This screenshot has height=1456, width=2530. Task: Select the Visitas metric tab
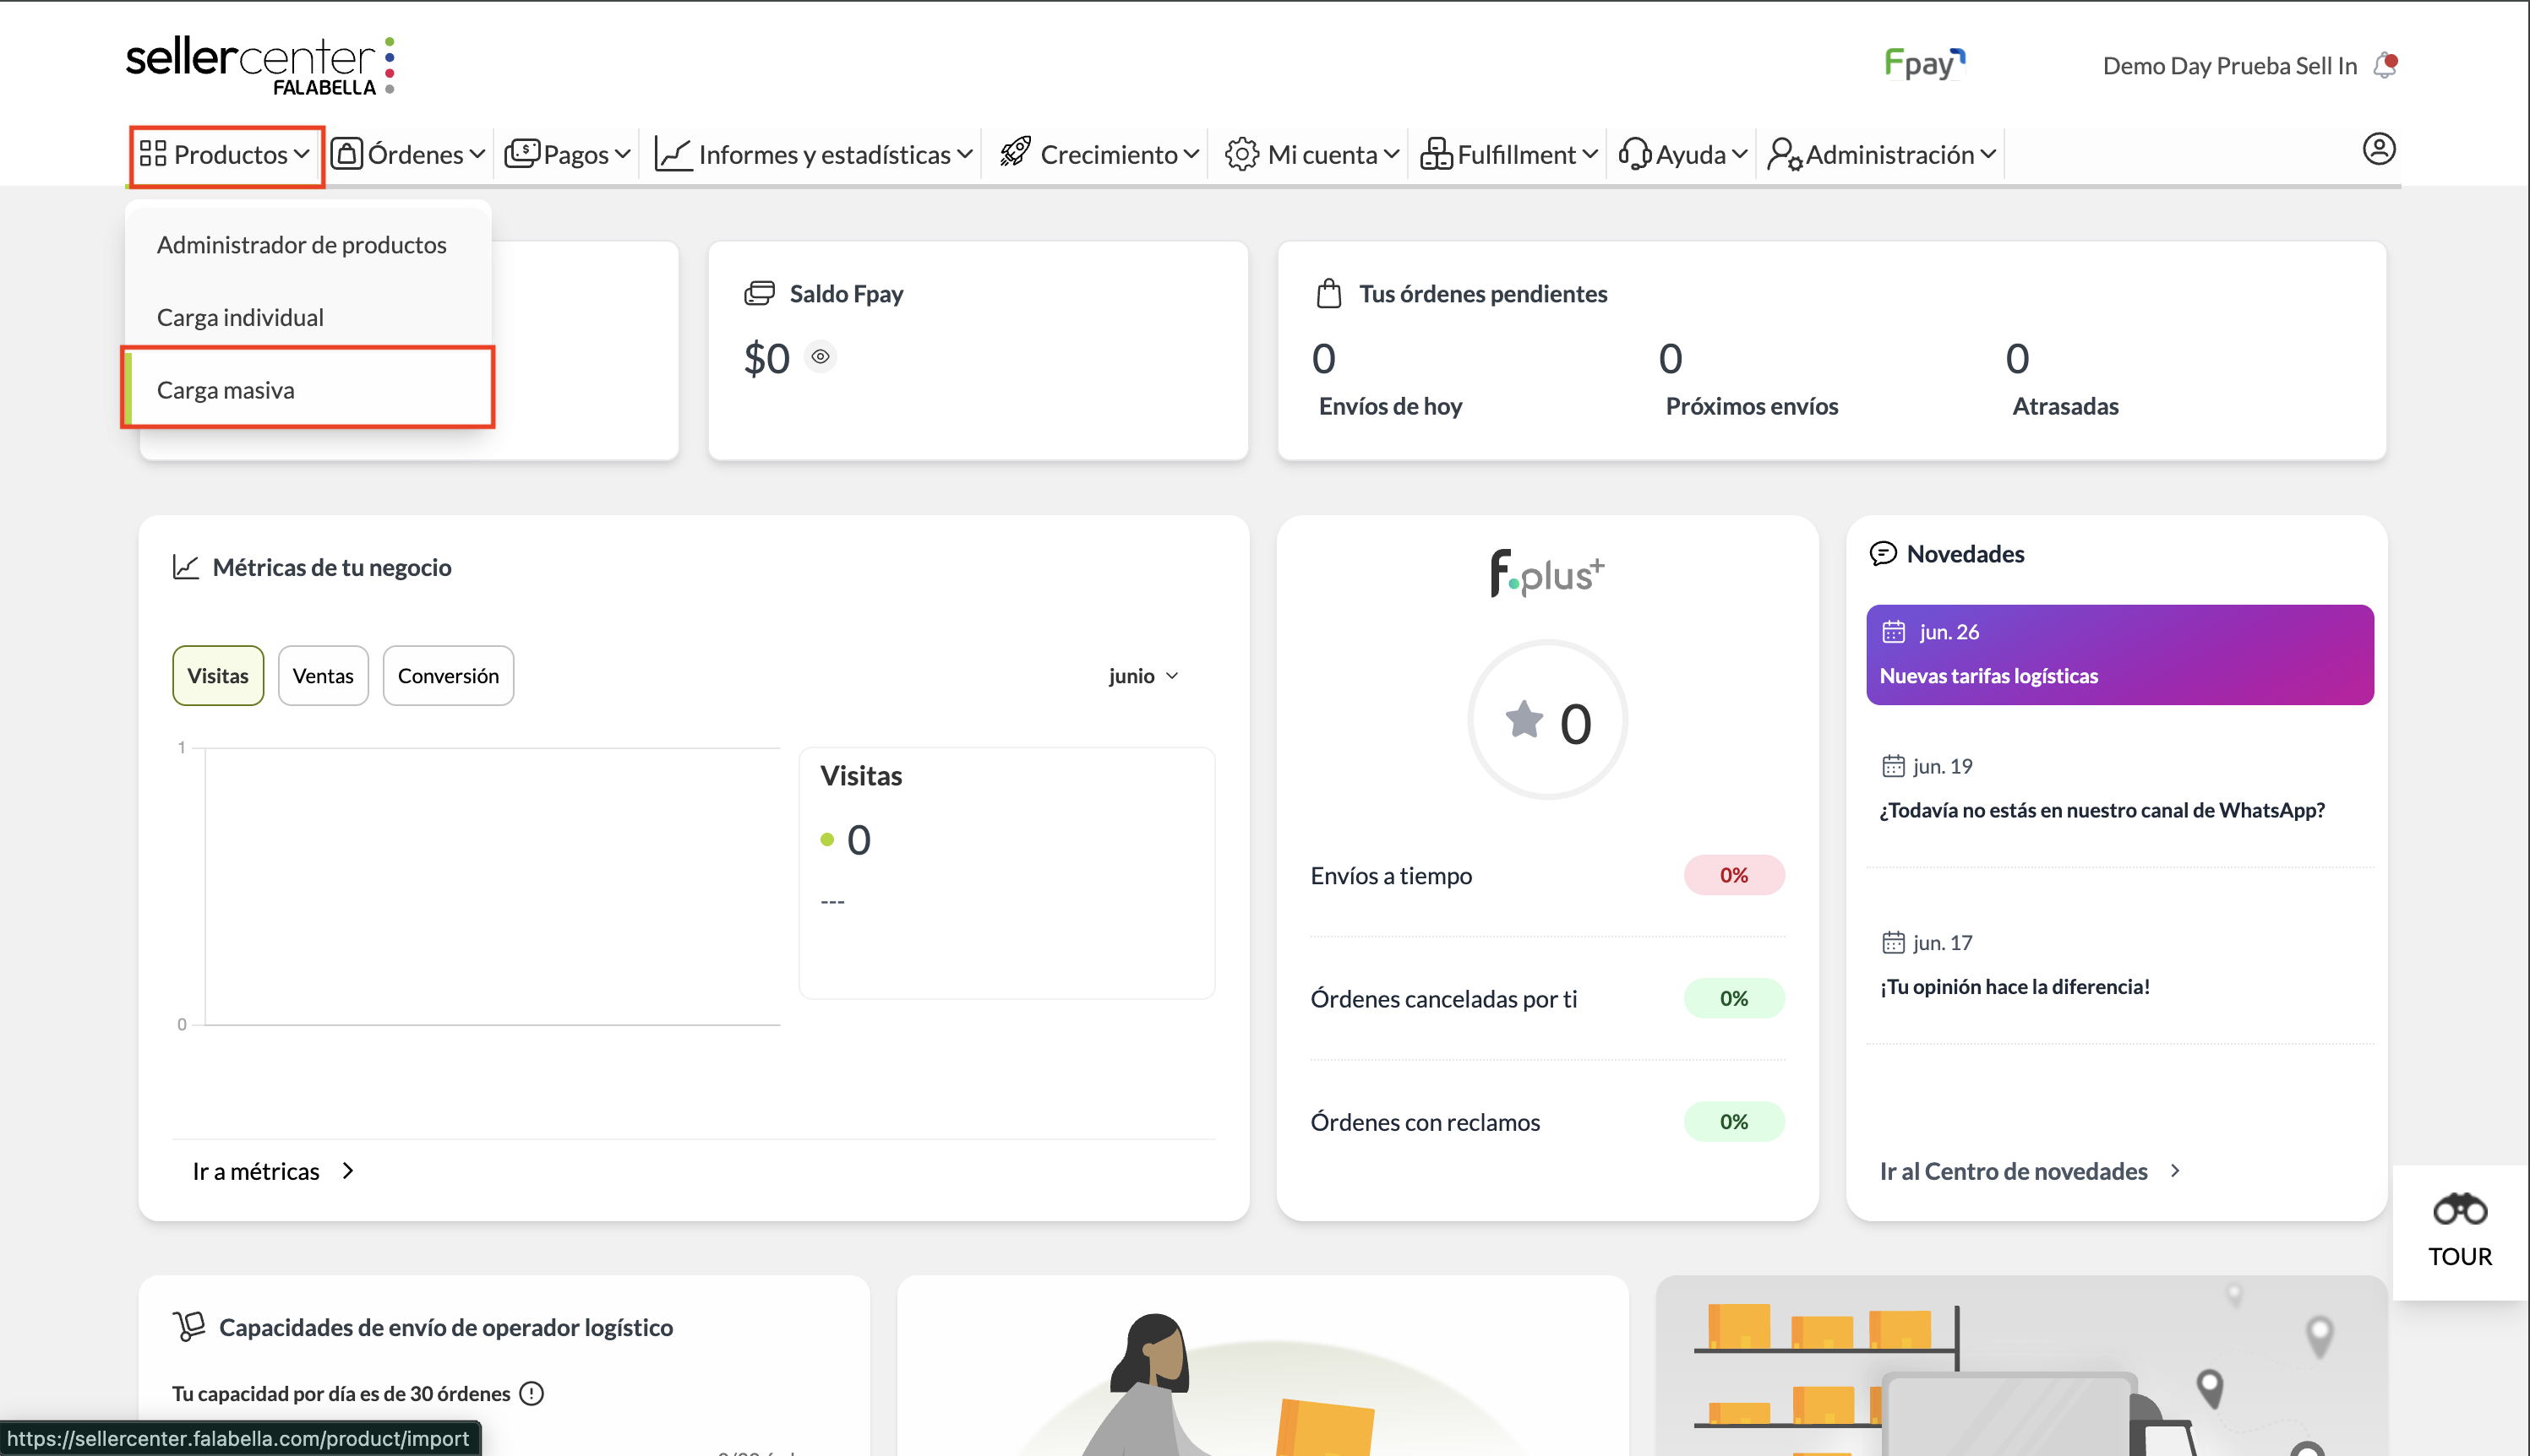point(218,675)
